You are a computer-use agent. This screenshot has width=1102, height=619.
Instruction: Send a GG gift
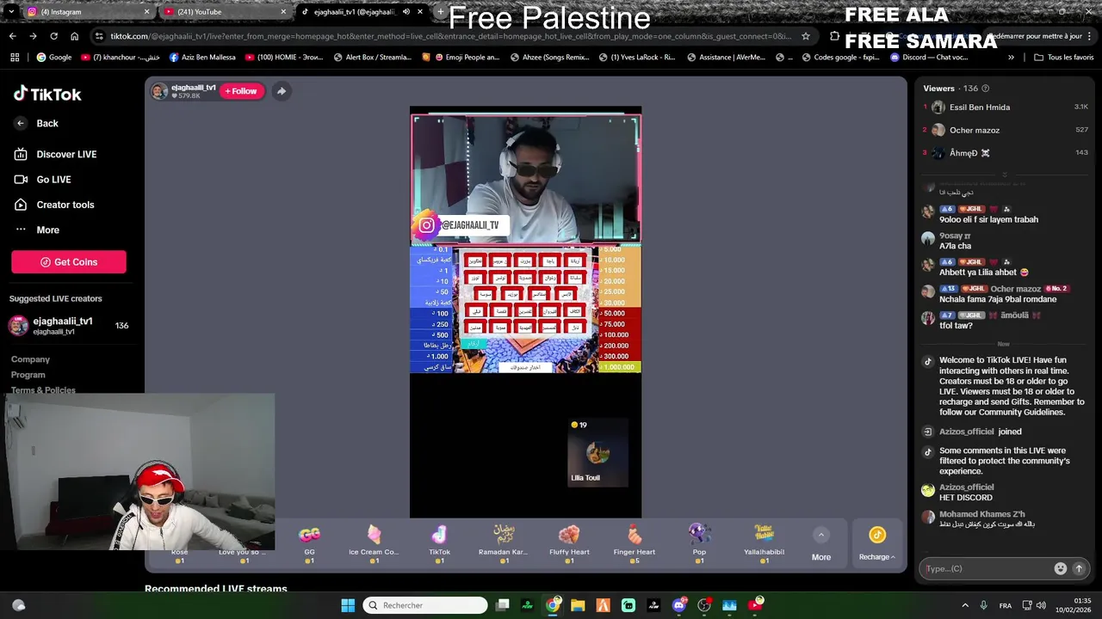pos(309,543)
